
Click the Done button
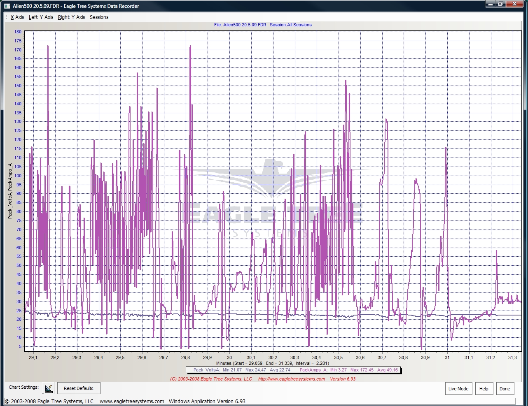click(505, 389)
